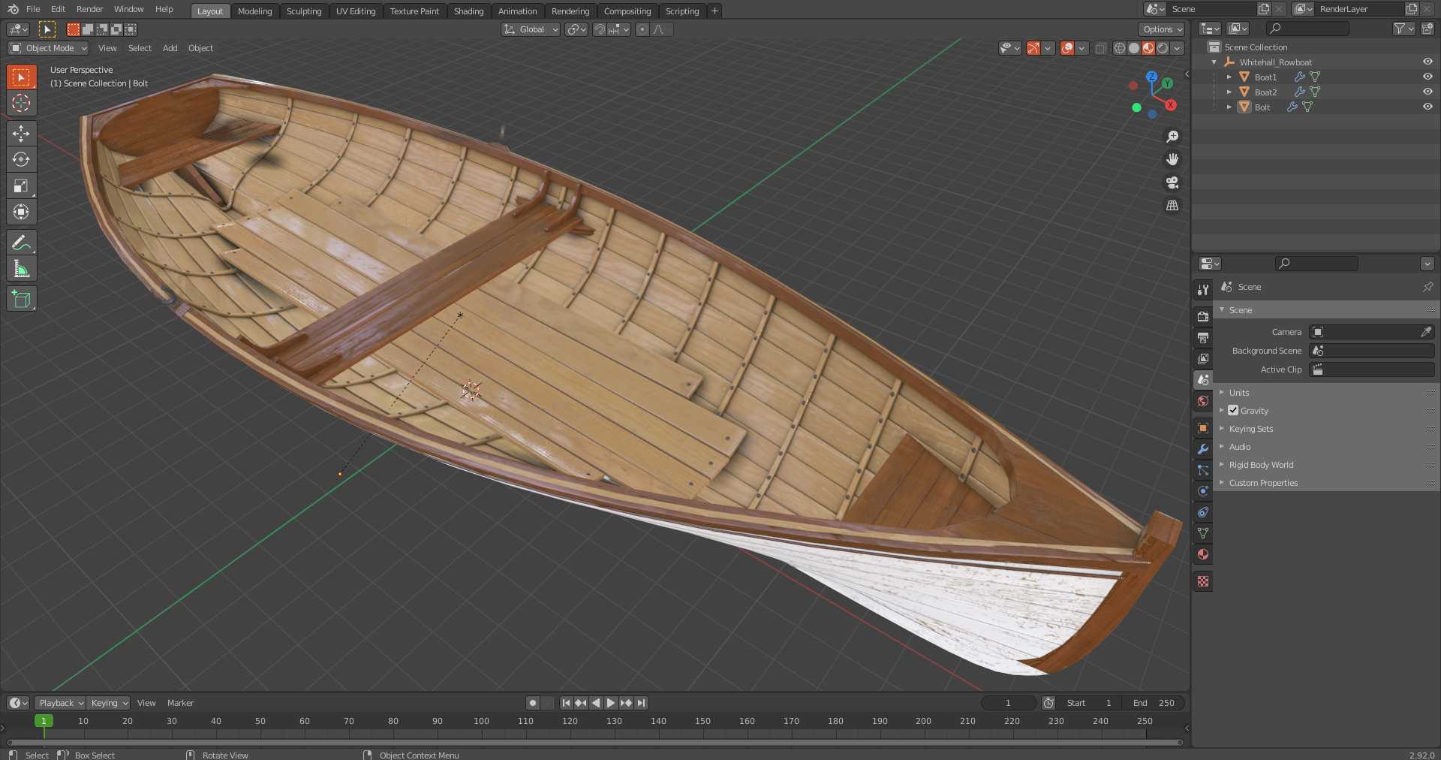The width and height of the screenshot is (1441, 760).
Task: Switch to solid viewport shading
Action: (1134, 48)
